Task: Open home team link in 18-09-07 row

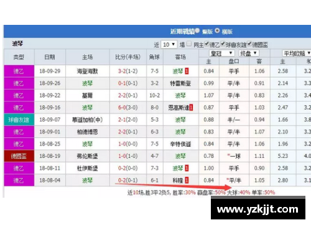Action: coord(87,120)
